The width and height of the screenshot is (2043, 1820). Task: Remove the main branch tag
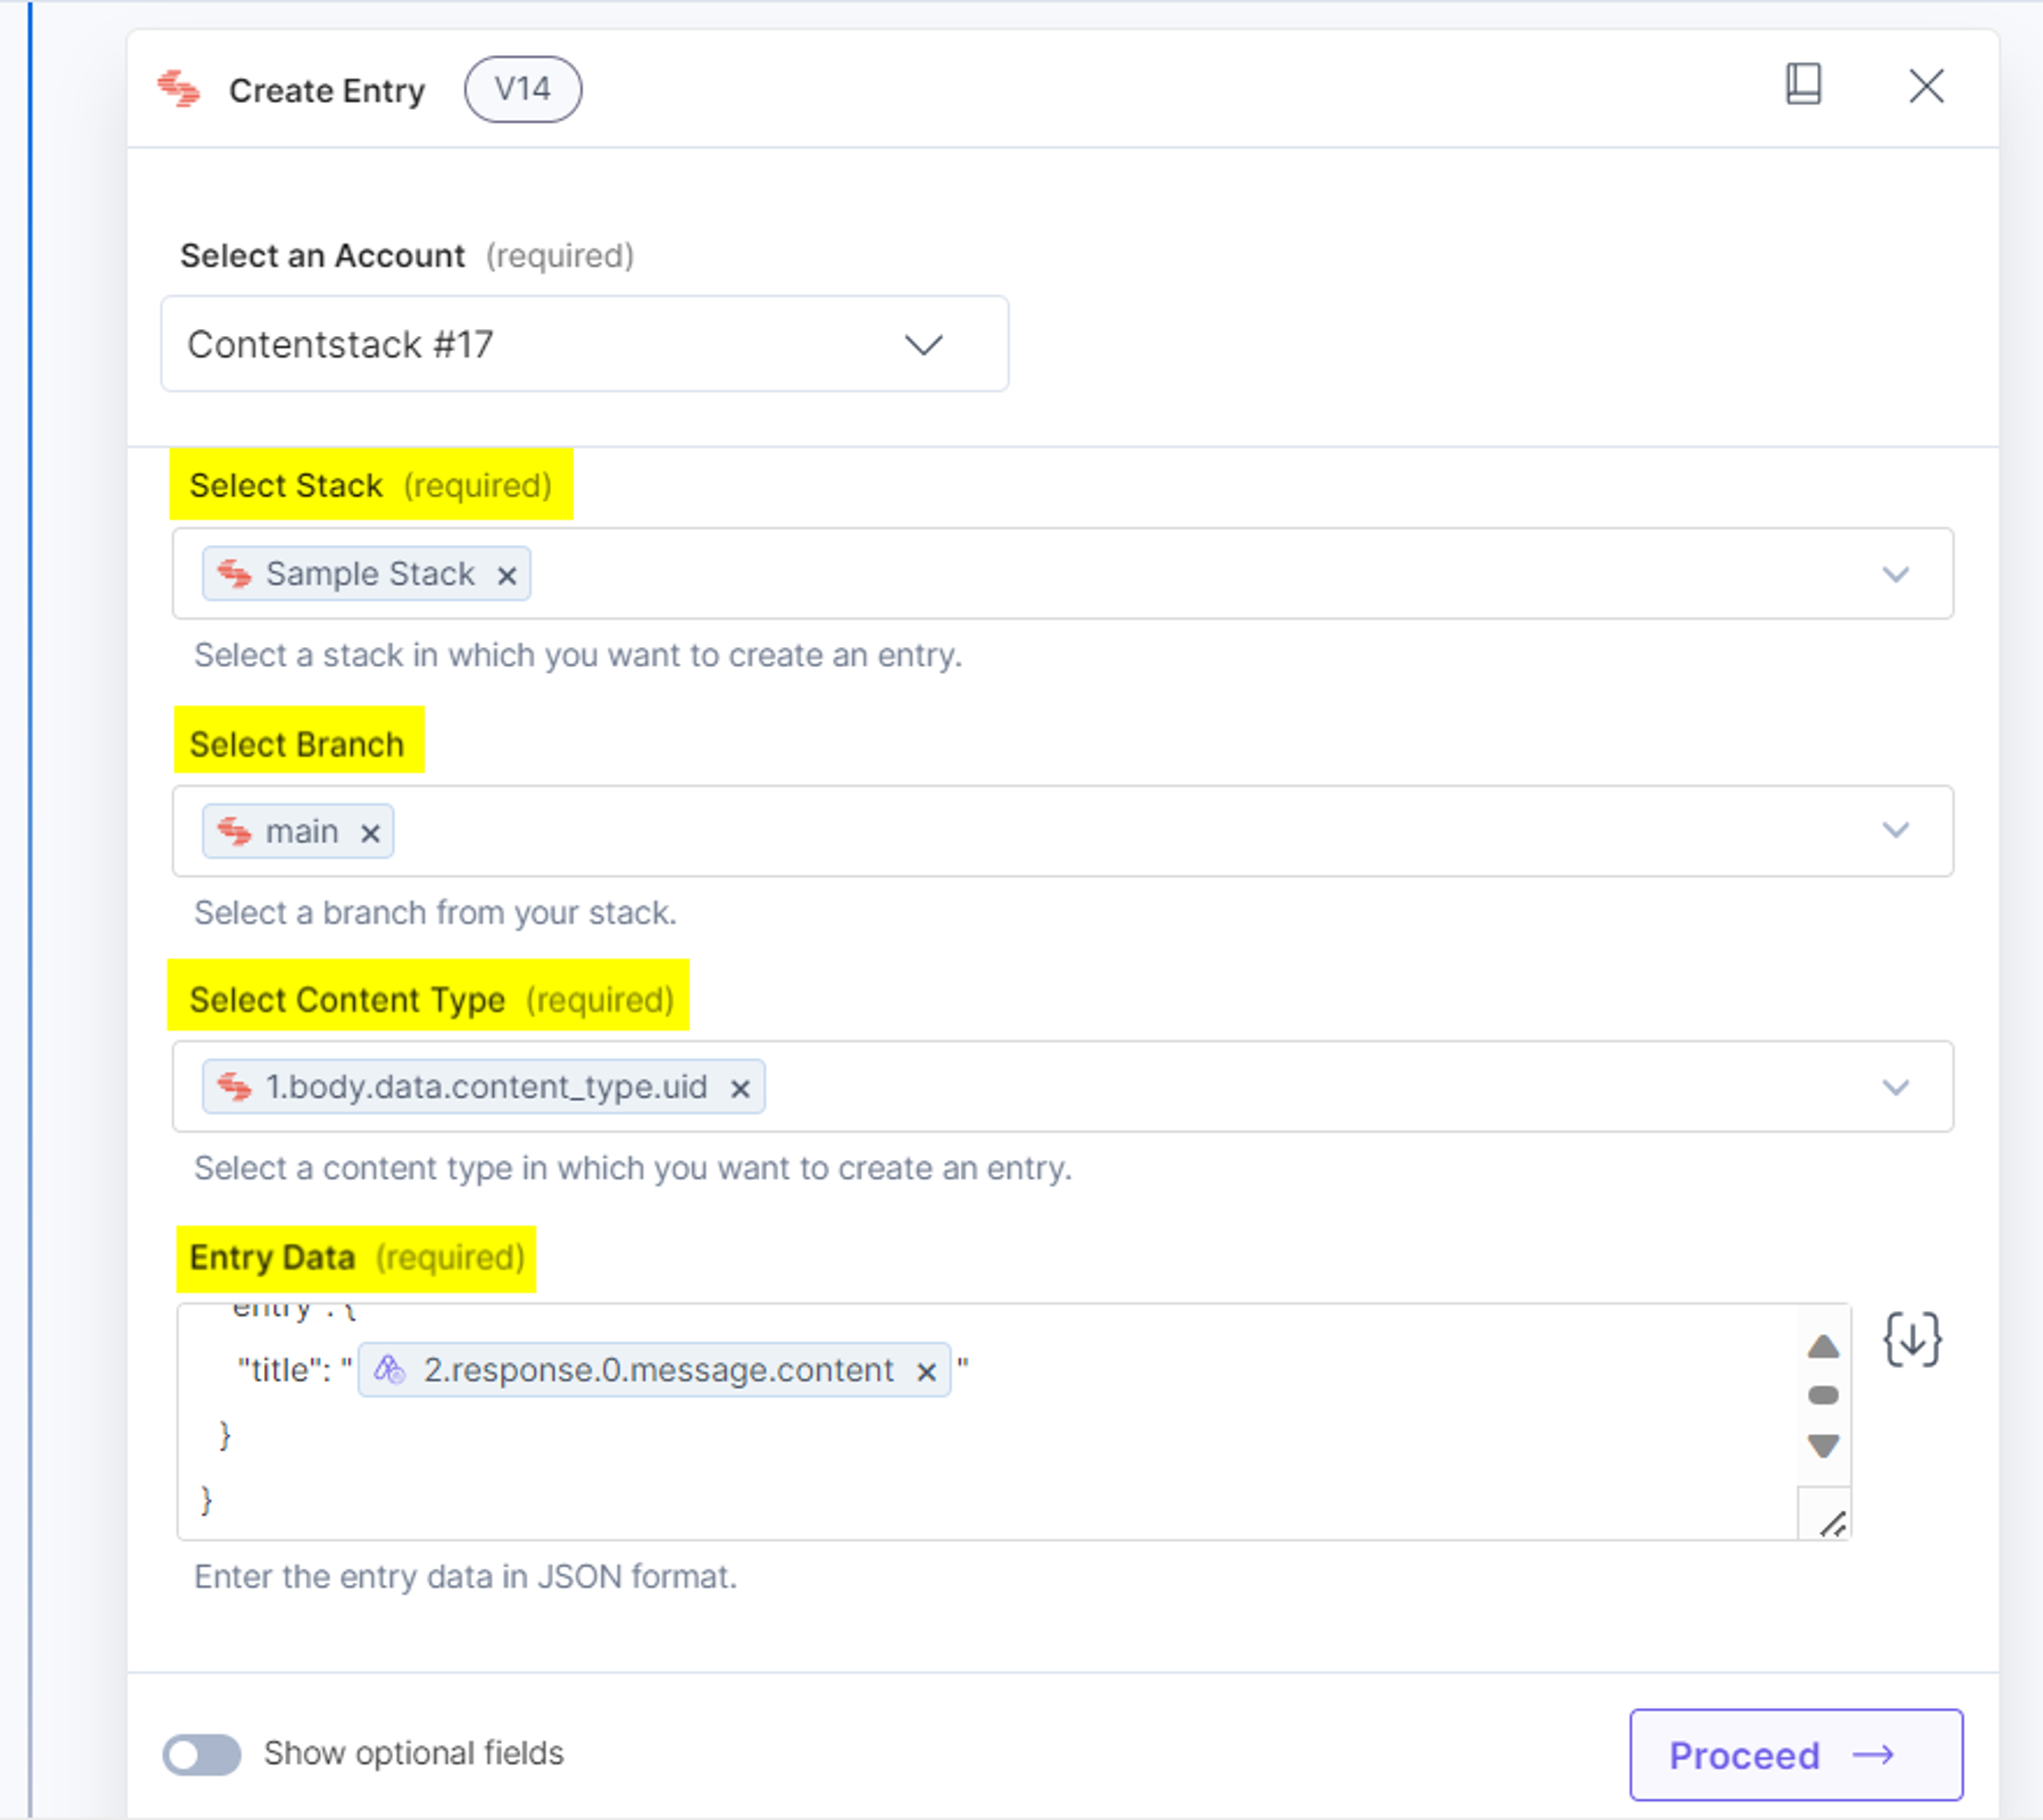point(370,834)
